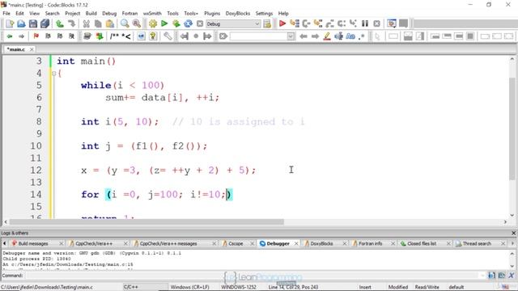Undo the last edit
The image size is (518, 291).
tap(60, 23)
